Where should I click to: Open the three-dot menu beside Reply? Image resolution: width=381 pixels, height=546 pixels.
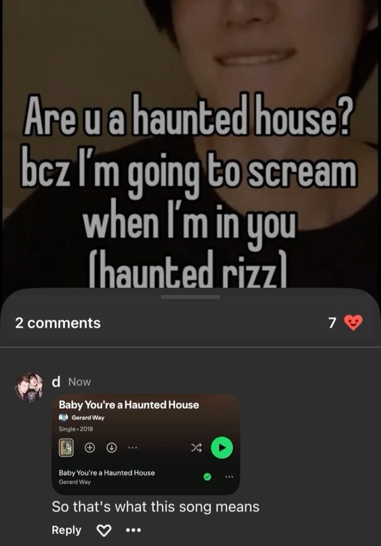(x=134, y=530)
